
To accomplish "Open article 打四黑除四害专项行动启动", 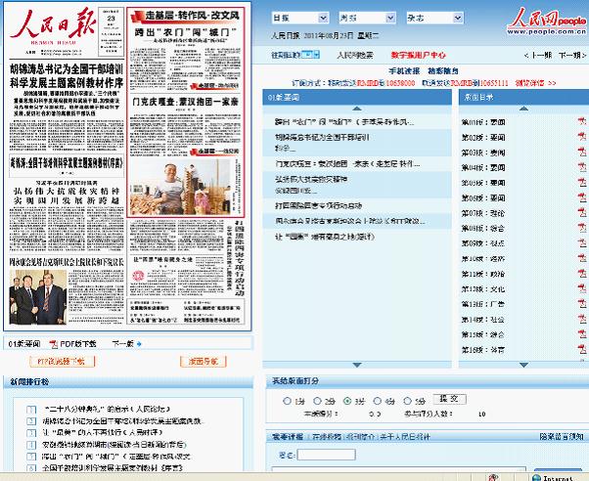I will tap(319, 205).
